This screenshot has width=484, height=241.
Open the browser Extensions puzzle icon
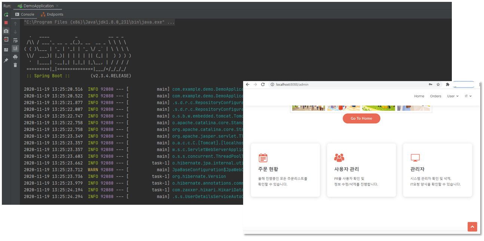coord(448,85)
